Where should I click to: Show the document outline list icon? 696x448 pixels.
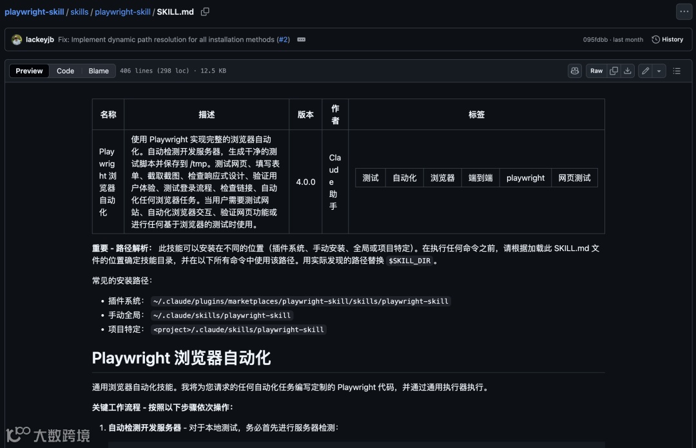677,71
